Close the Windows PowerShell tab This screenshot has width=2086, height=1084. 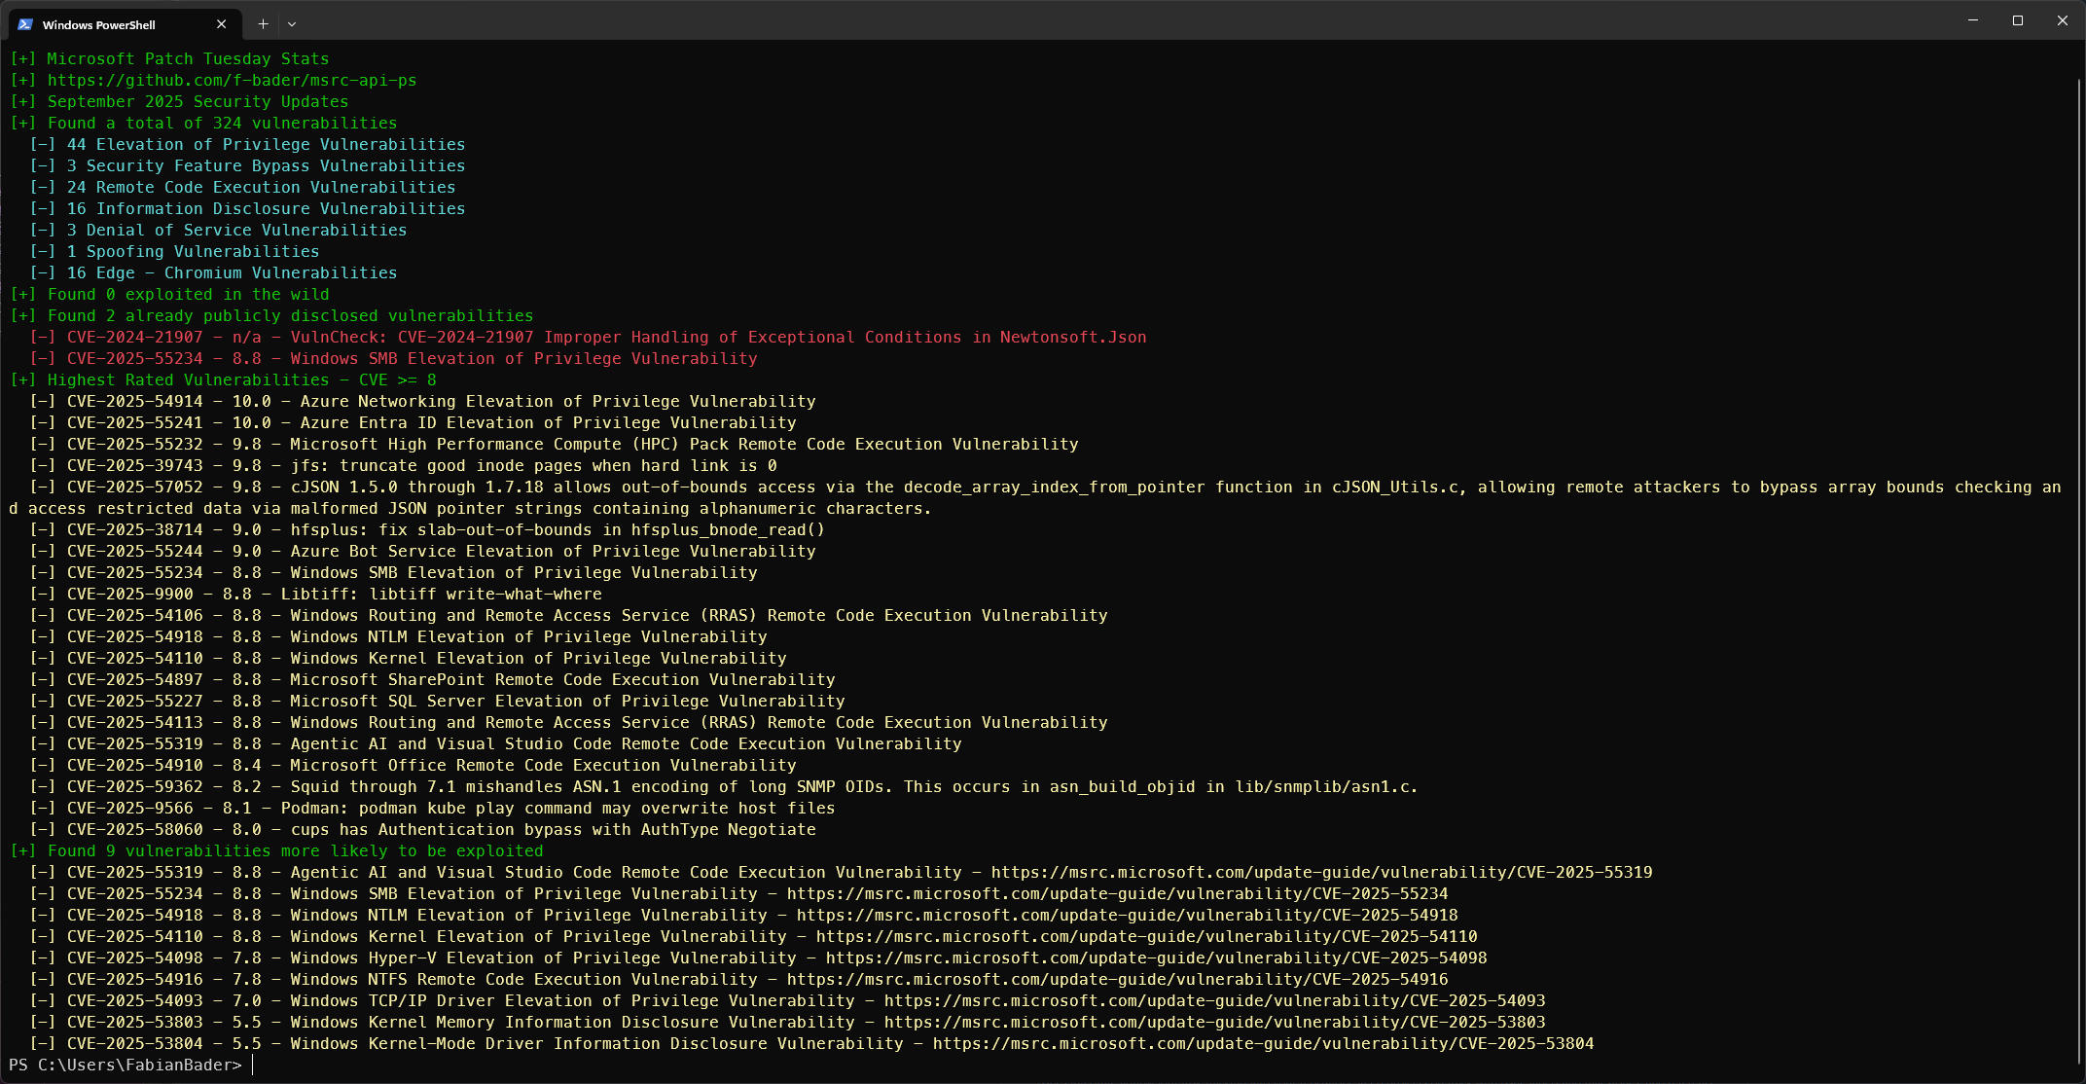tap(221, 24)
